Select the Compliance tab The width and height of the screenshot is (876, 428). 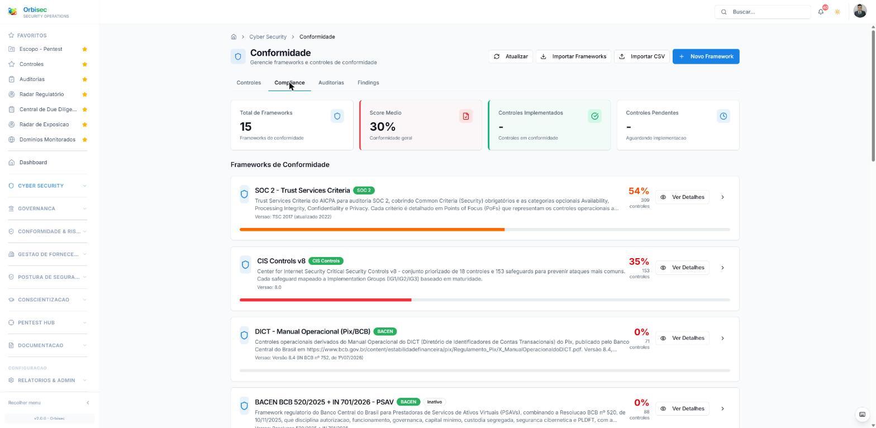[289, 83]
